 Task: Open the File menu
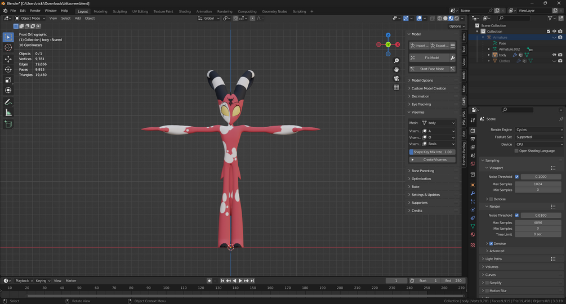(x=13, y=11)
